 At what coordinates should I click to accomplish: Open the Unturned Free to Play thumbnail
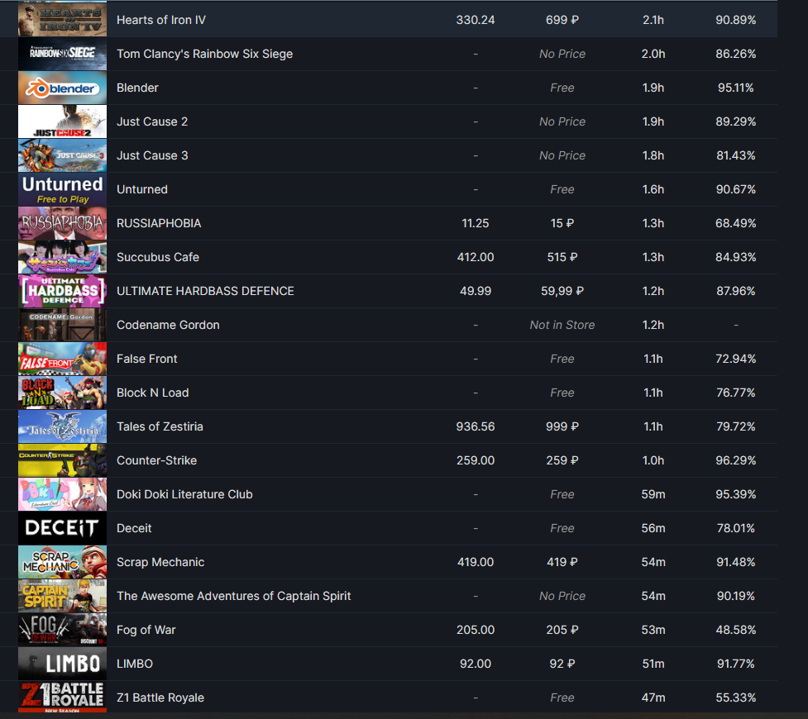[x=62, y=189]
